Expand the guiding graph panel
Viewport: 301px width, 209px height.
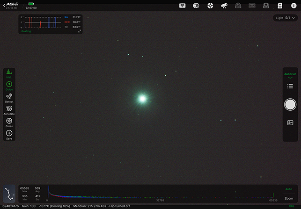(x=80, y=31)
